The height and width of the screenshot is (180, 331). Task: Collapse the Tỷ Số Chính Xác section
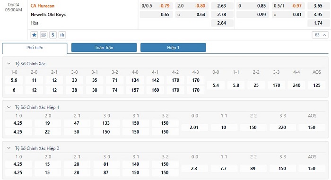click(9, 63)
